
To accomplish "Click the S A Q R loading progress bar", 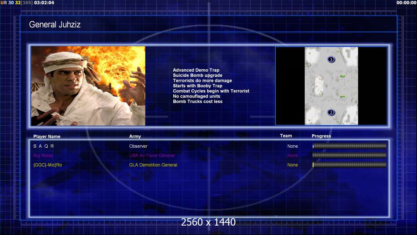I will [x=349, y=146].
